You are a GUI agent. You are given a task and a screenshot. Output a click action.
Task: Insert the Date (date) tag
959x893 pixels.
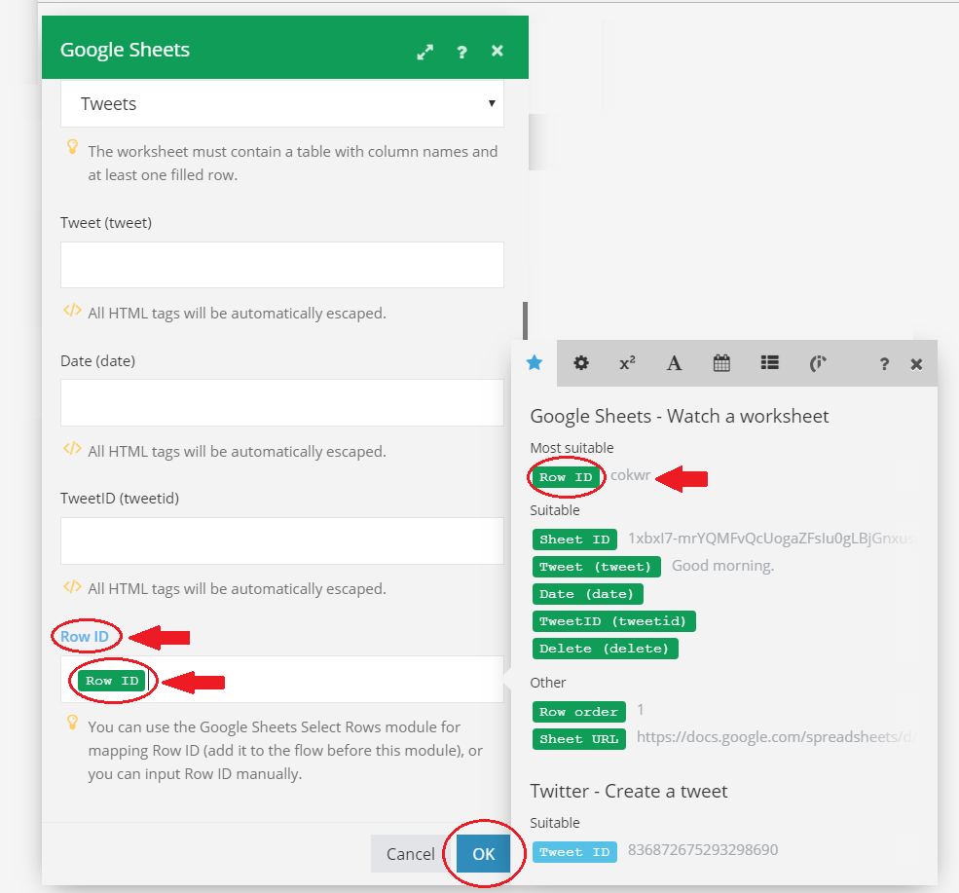(x=587, y=594)
